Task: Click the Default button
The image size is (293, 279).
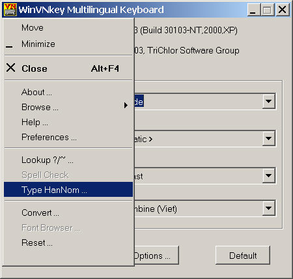Action: coord(243,256)
